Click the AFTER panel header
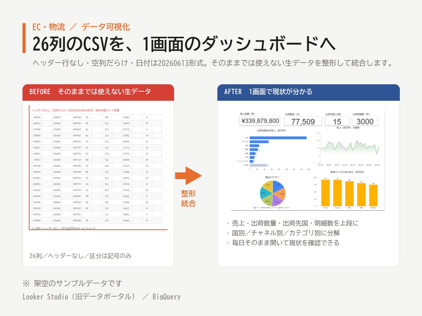Image resolution: width=422 pixels, height=316 pixels. click(x=308, y=92)
